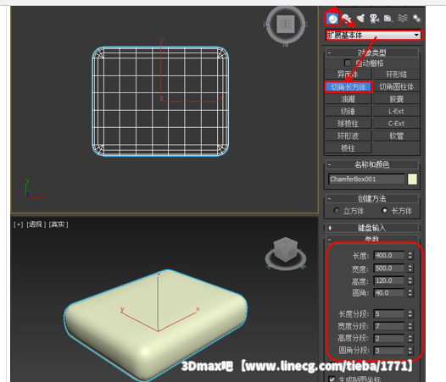Viewport: 446px width, 382px height.
Task: Click the perspective viewport ViewCube
Action: [x=285, y=250]
